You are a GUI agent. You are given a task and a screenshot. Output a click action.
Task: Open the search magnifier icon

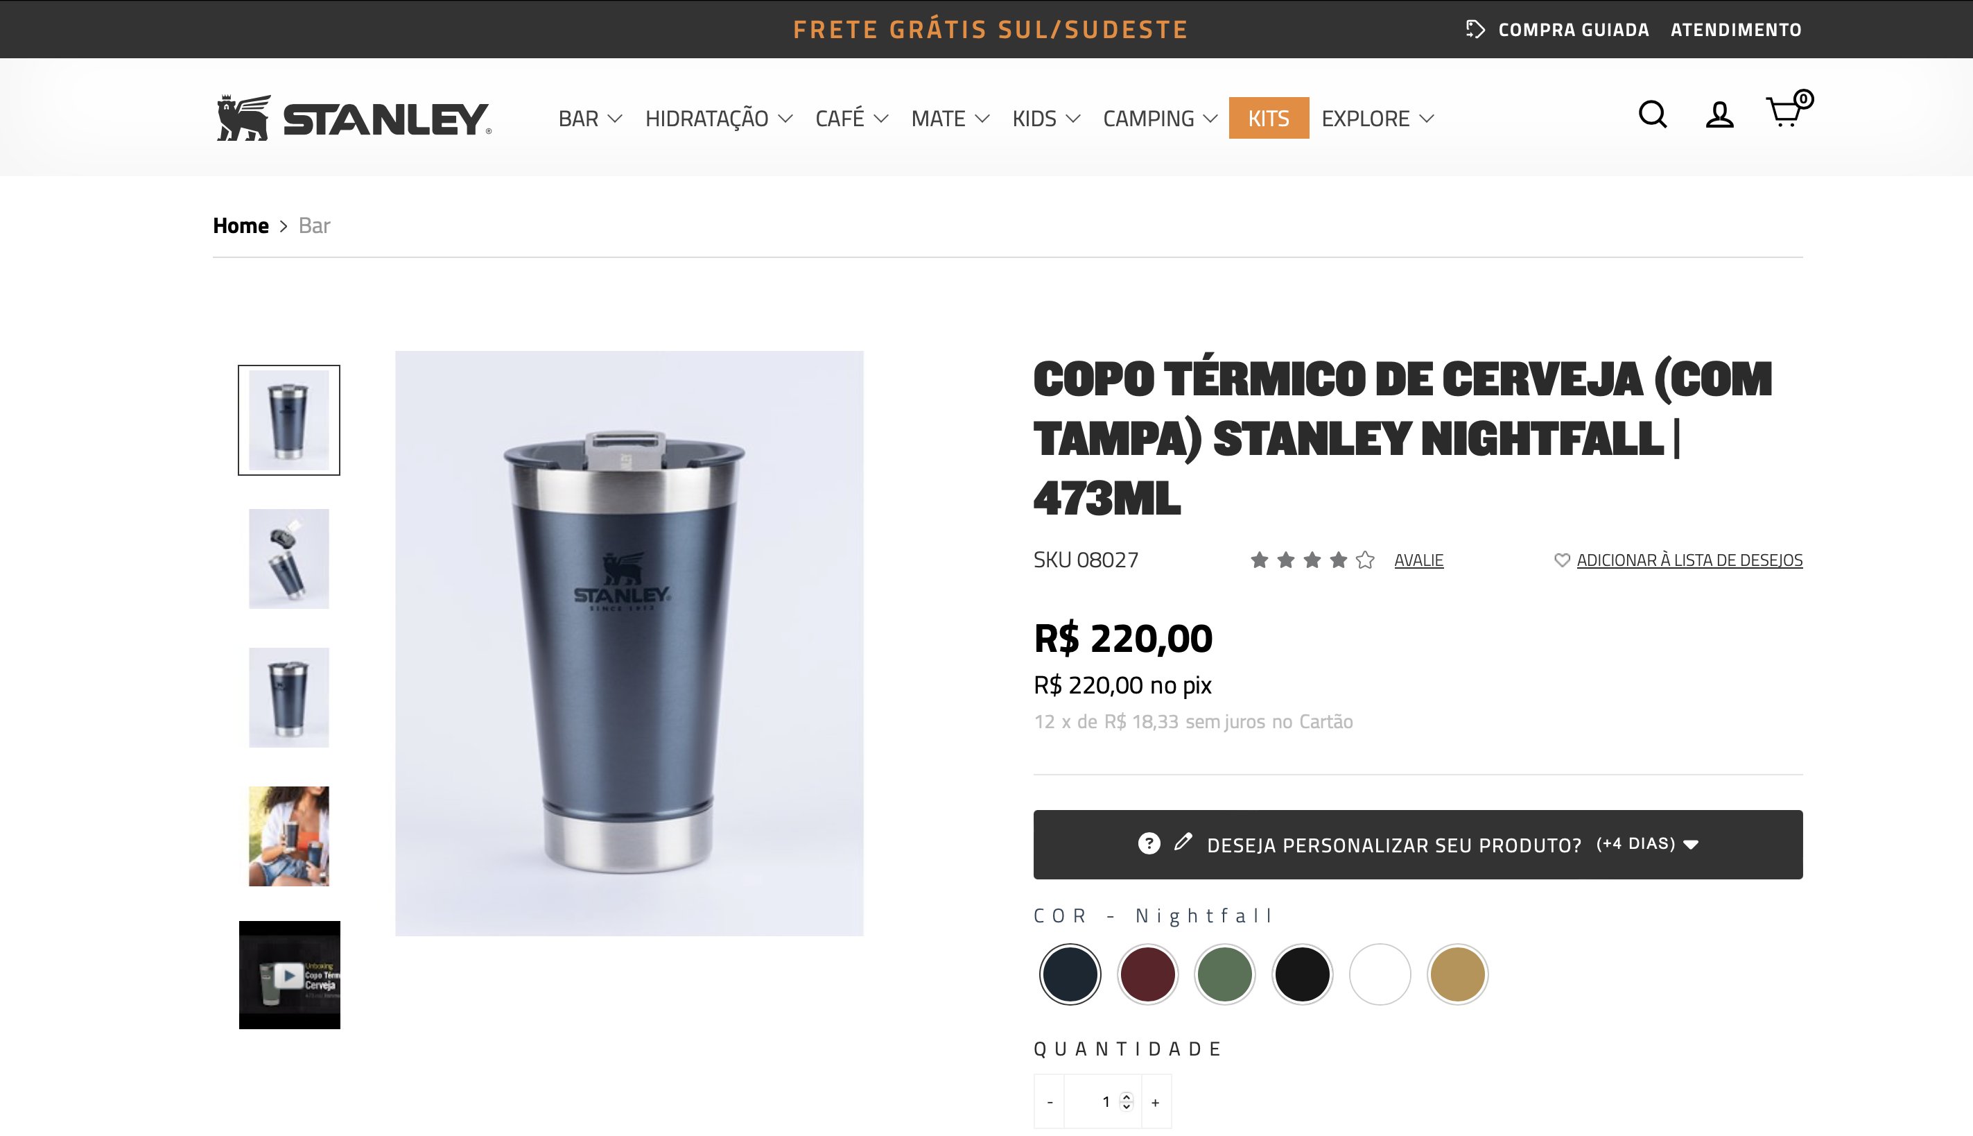[1653, 114]
